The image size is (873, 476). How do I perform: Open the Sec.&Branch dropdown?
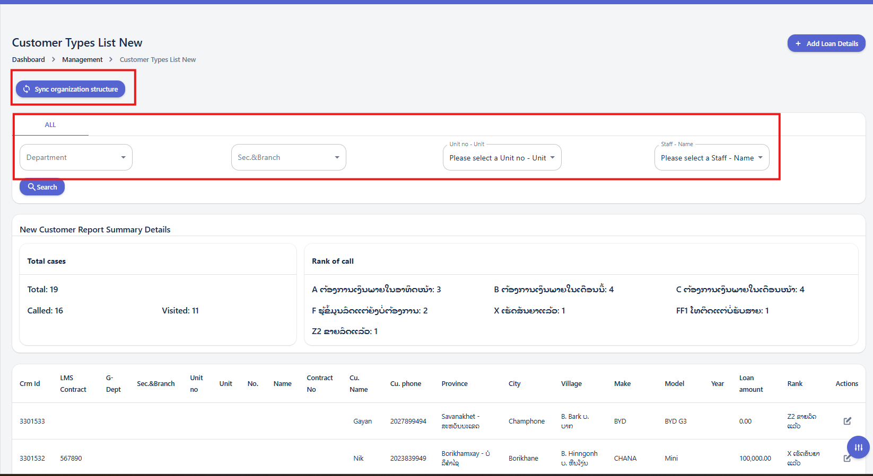(x=289, y=157)
